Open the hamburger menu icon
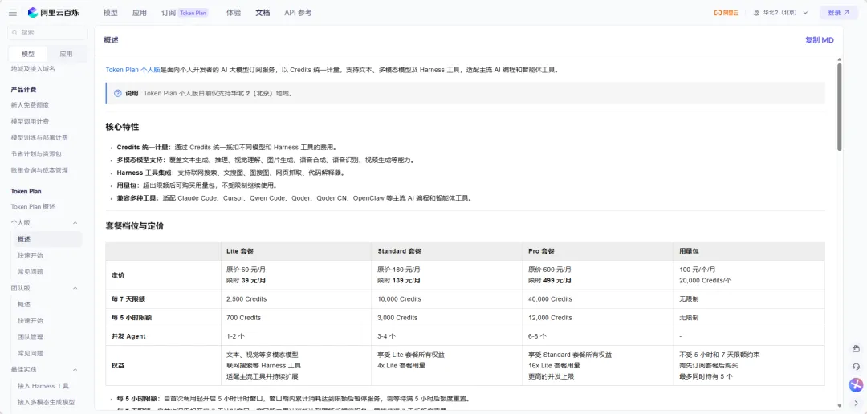The width and height of the screenshot is (867, 414). 13,13
